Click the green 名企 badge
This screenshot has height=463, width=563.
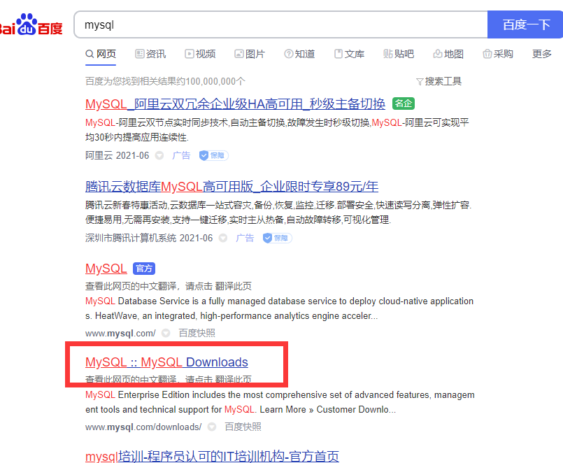pos(404,104)
